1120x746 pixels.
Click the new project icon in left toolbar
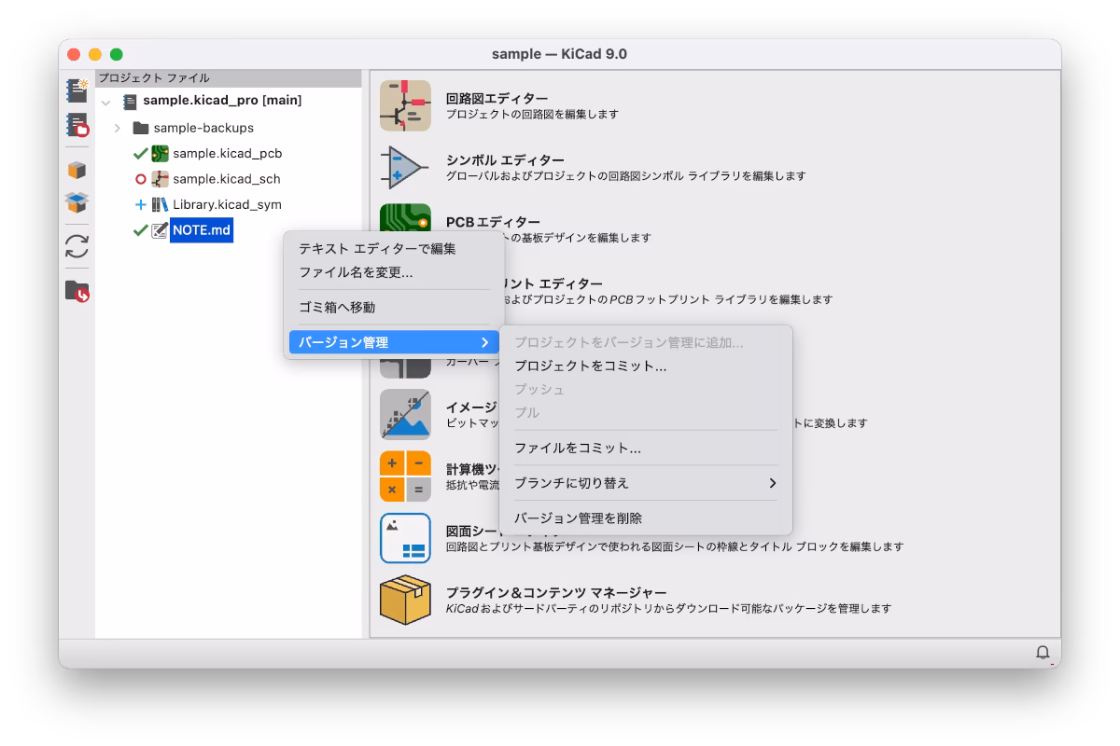coord(77,90)
